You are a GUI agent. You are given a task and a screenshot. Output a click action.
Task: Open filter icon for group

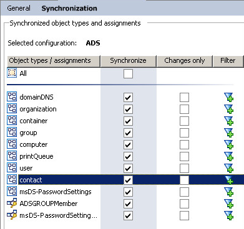point(228,133)
